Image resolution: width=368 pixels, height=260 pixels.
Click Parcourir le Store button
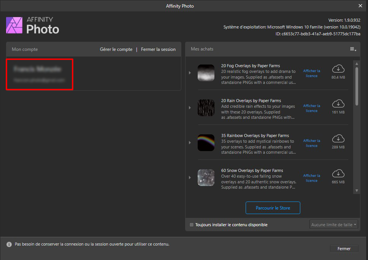tap(273, 208)
